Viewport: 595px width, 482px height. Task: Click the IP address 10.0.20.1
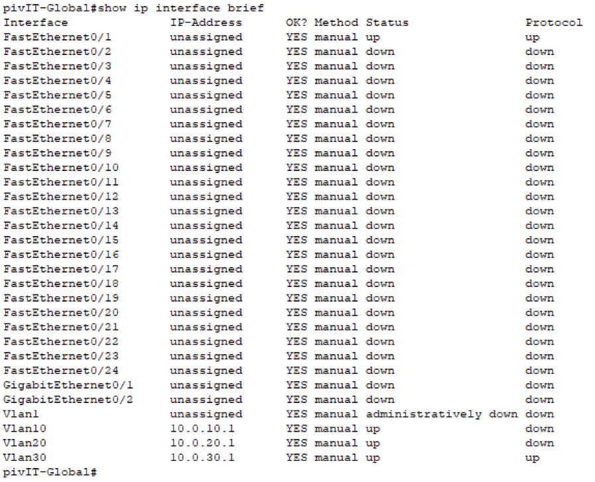[202, 444]
